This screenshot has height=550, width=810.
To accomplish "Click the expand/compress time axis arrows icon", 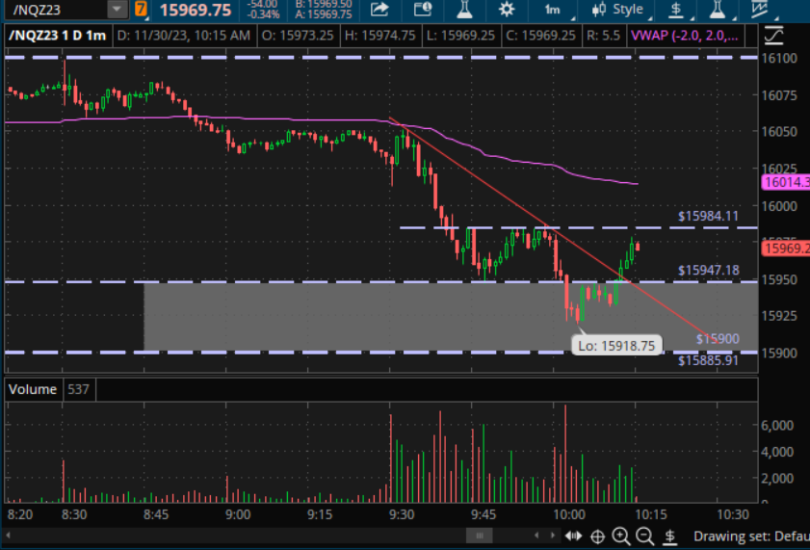I will 573,537.
